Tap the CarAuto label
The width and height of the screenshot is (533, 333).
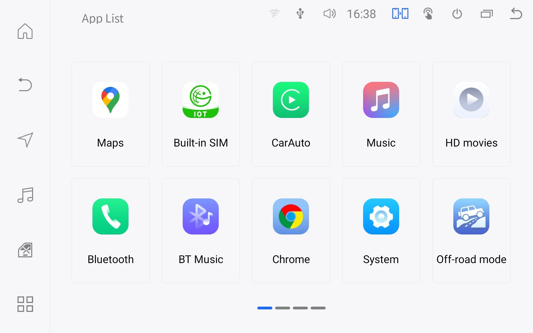click(291, 143)
